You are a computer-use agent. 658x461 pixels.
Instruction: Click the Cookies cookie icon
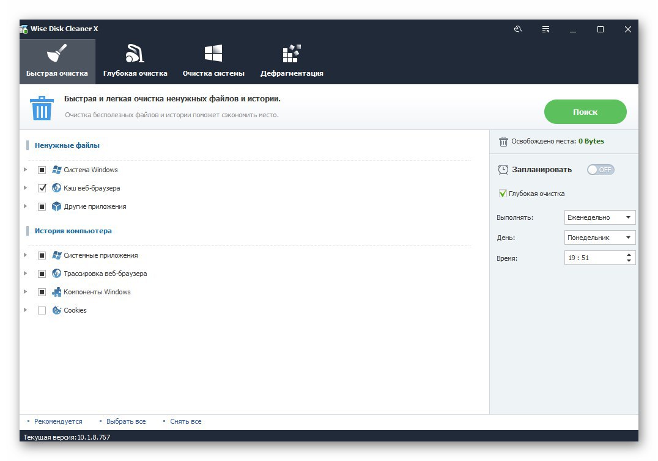pyautogui.click(x=57, y=310)
